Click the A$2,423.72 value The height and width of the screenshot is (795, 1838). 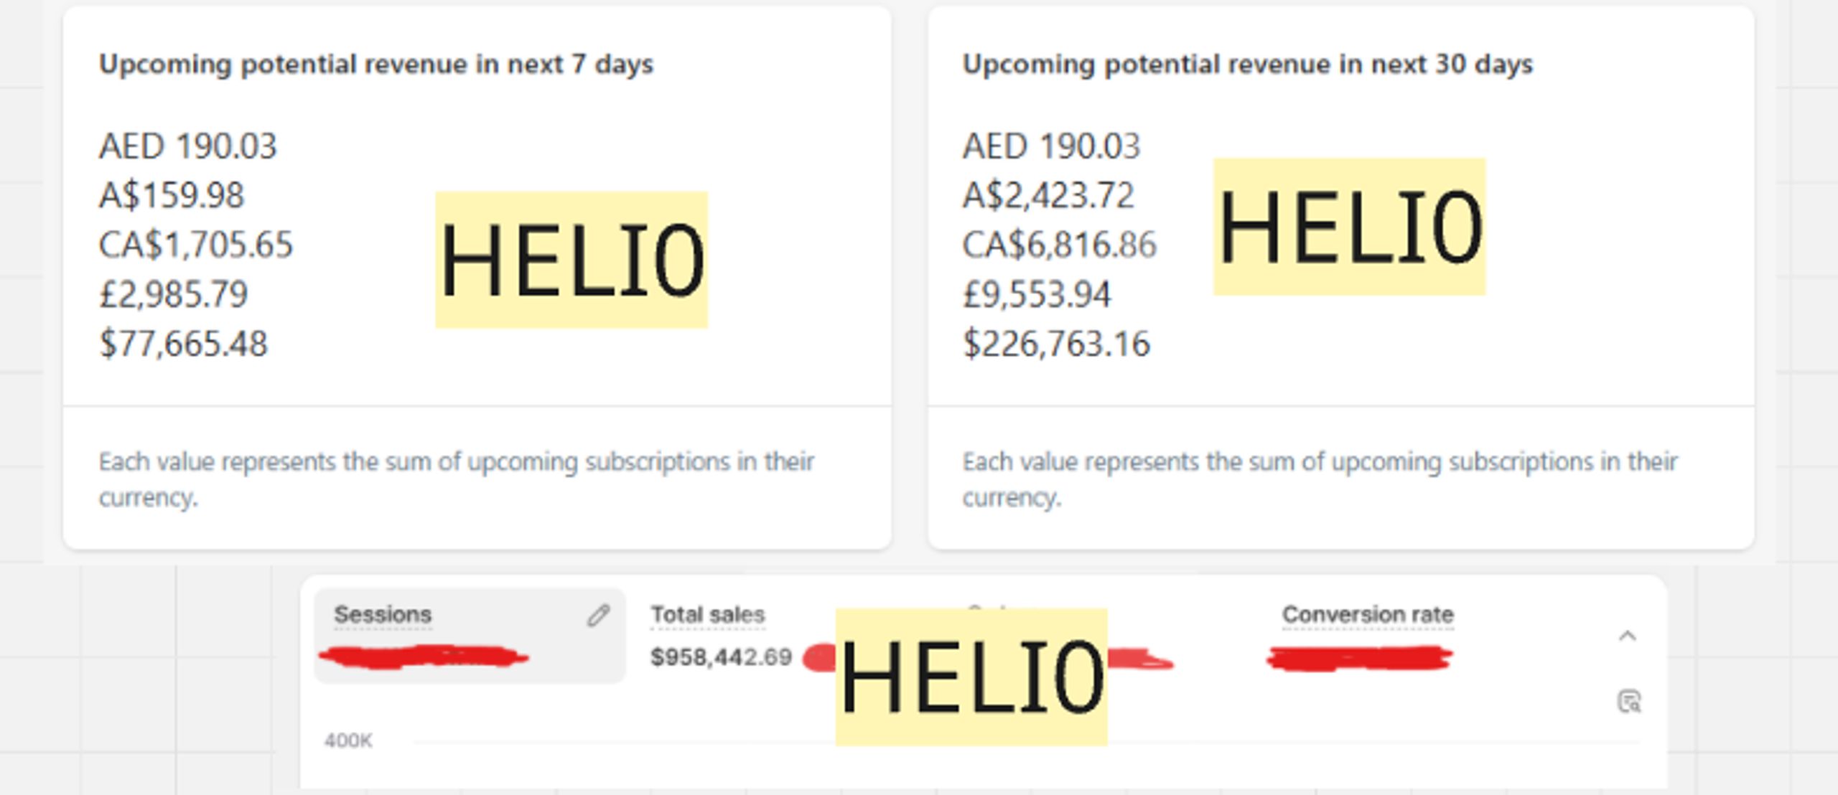click(1048, 195)
